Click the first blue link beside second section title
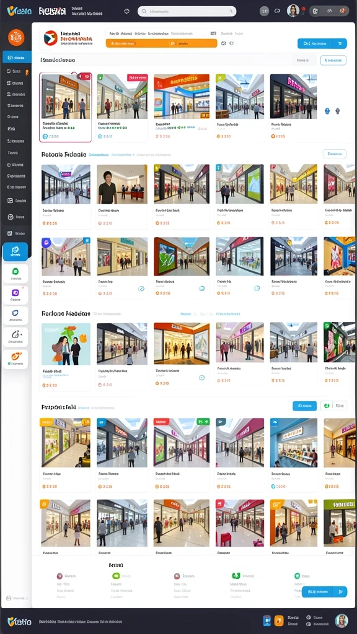 [99, 154]
